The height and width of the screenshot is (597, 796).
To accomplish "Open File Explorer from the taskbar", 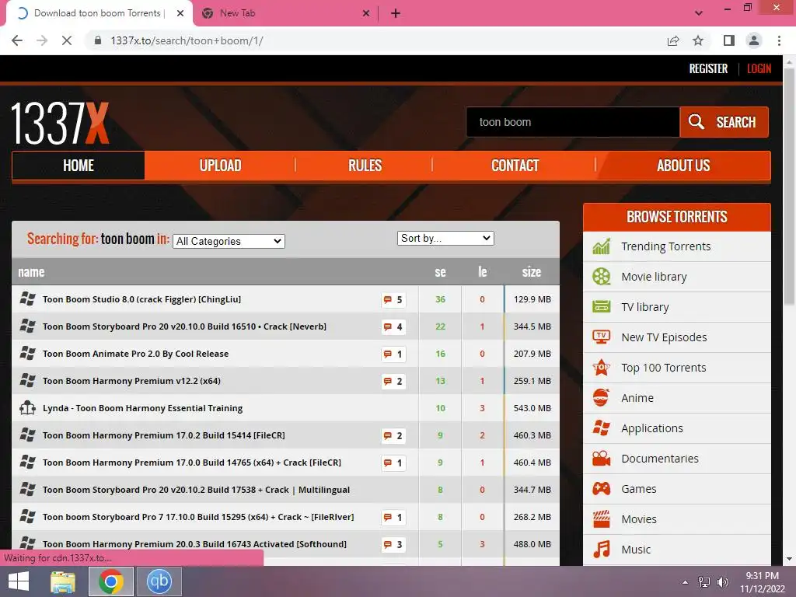I will tap(63, 581).
